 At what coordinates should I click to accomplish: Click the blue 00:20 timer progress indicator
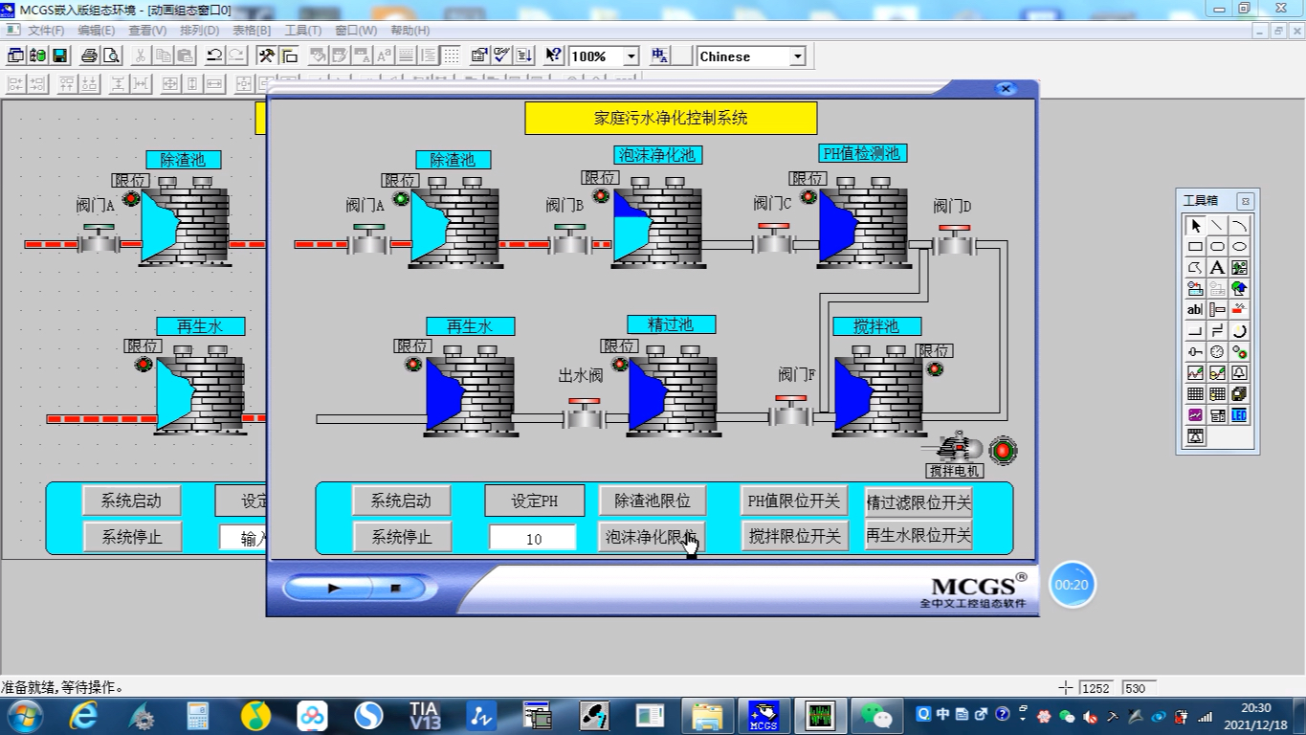click(1072, 584)
